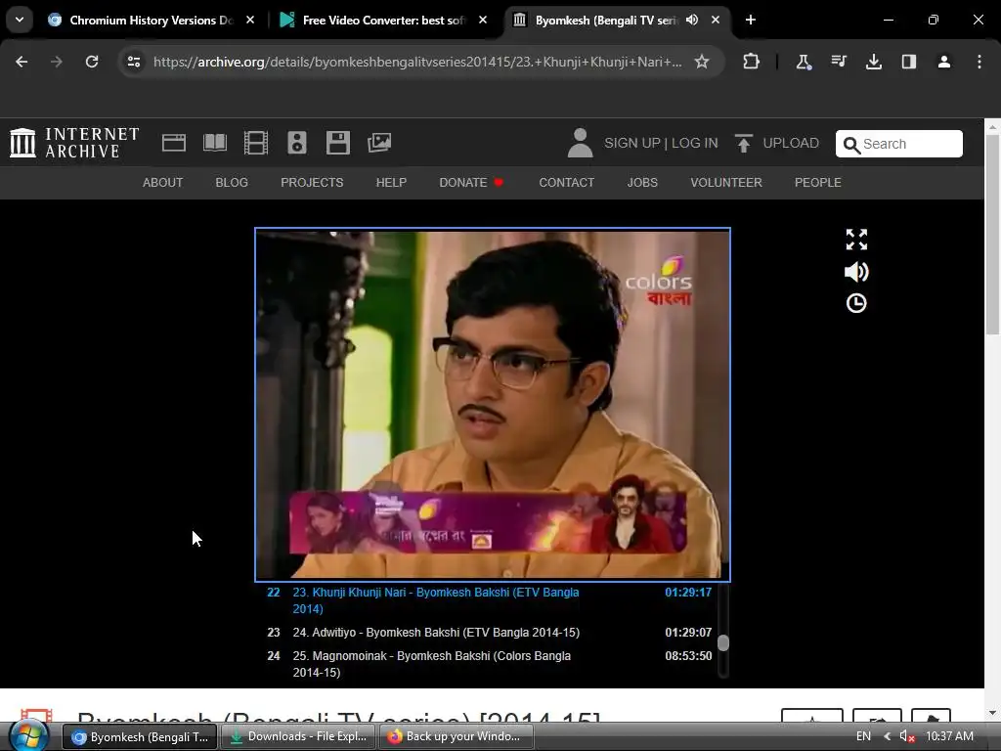Image resolution: width=1001 pixels, height=751 pixels.
Task: Click the user silhouette icon
Action: [580, 143]
